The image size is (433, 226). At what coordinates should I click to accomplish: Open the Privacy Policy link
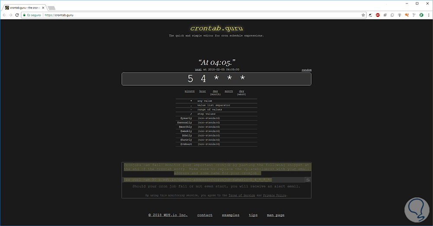pos(275,195)
